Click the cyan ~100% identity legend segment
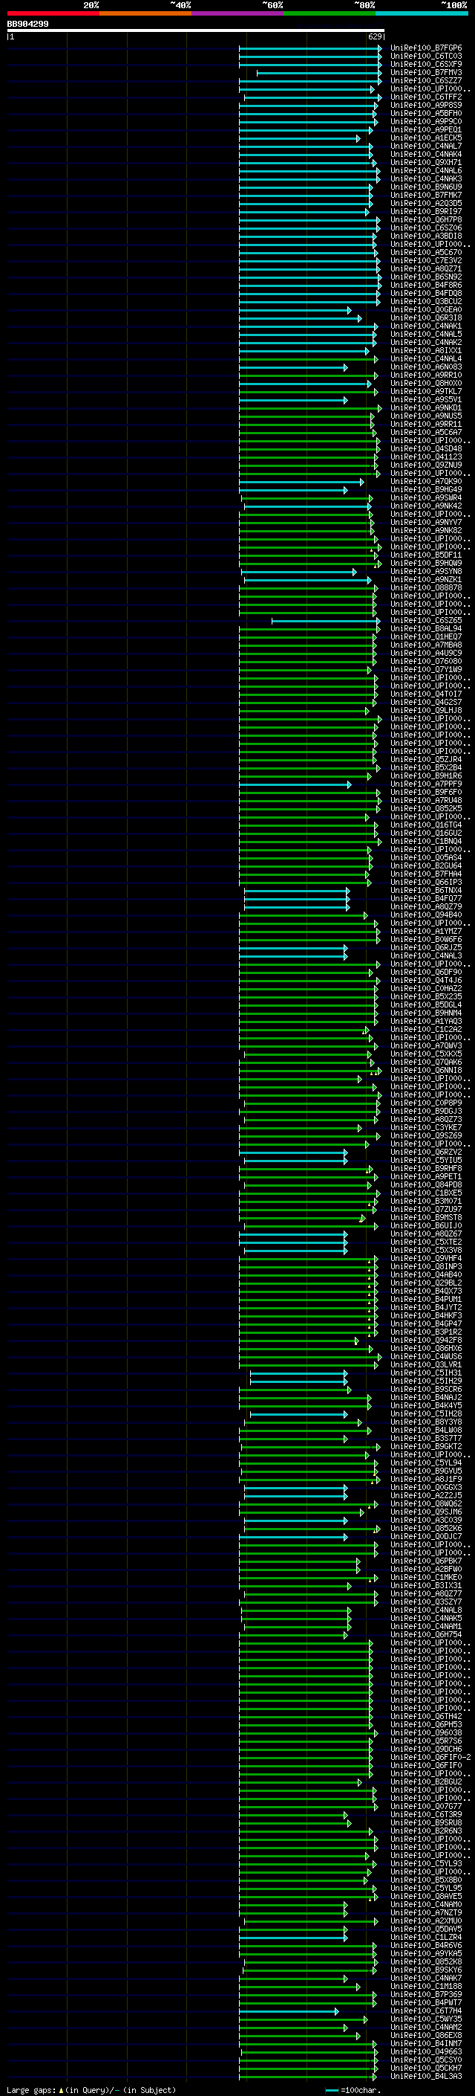This screenshot has height=2096, width=475. coord(422,13)
